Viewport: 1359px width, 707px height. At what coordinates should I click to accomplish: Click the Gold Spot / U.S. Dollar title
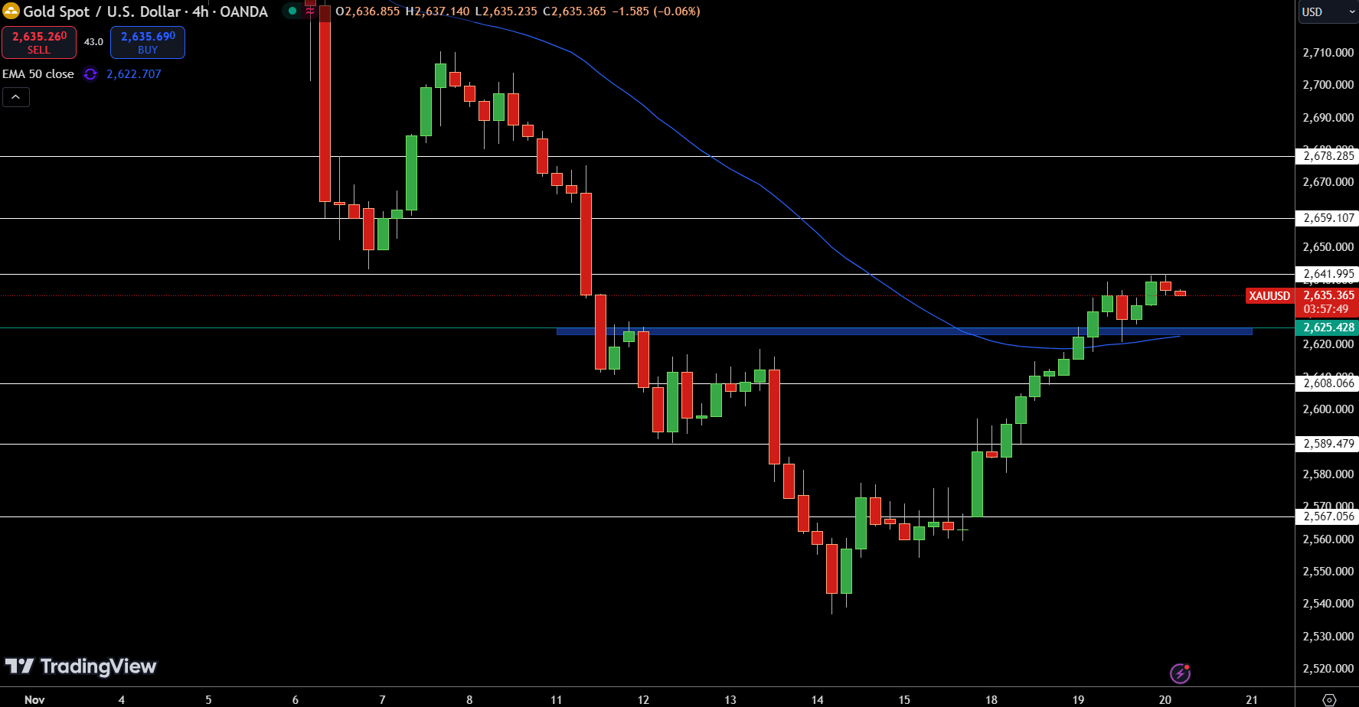(x=102, y=11)
